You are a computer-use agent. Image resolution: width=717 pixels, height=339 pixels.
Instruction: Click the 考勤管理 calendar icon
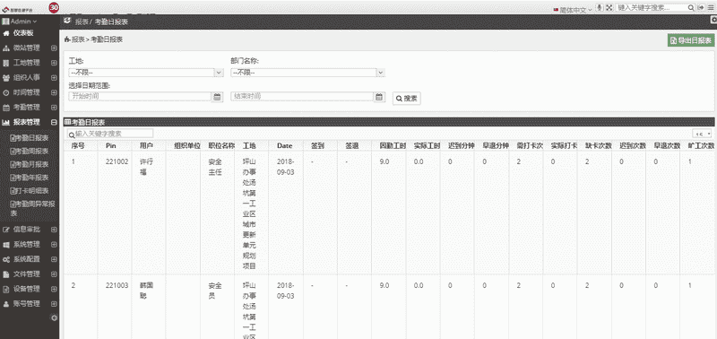[6, 108]
